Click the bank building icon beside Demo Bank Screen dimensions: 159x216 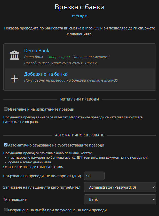14,55
